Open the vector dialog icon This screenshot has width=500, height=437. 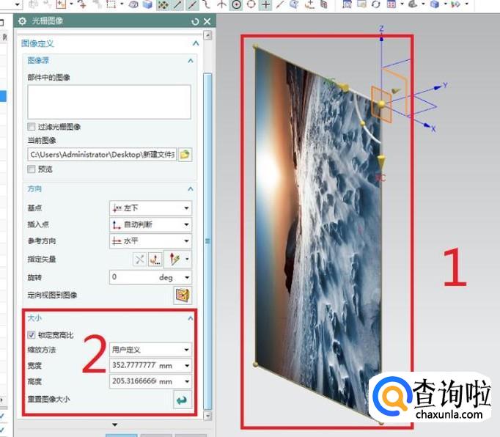click(155, 260)
